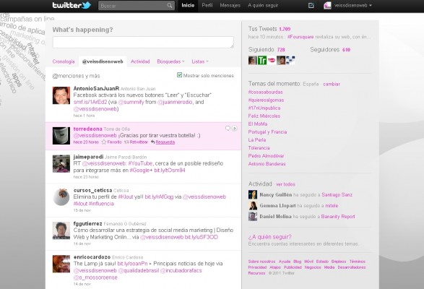Screen dimensions: 424x289
Task: Open the compose new tweet icon
Action: pos(311,5)
